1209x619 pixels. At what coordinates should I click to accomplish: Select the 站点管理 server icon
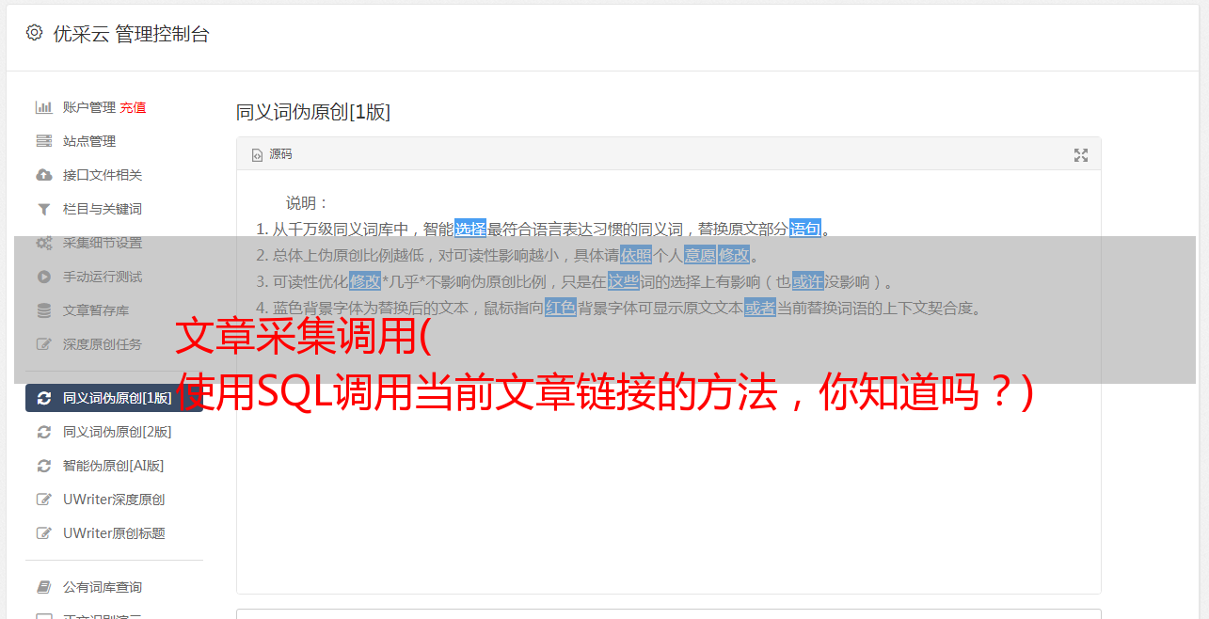[43, 141]
